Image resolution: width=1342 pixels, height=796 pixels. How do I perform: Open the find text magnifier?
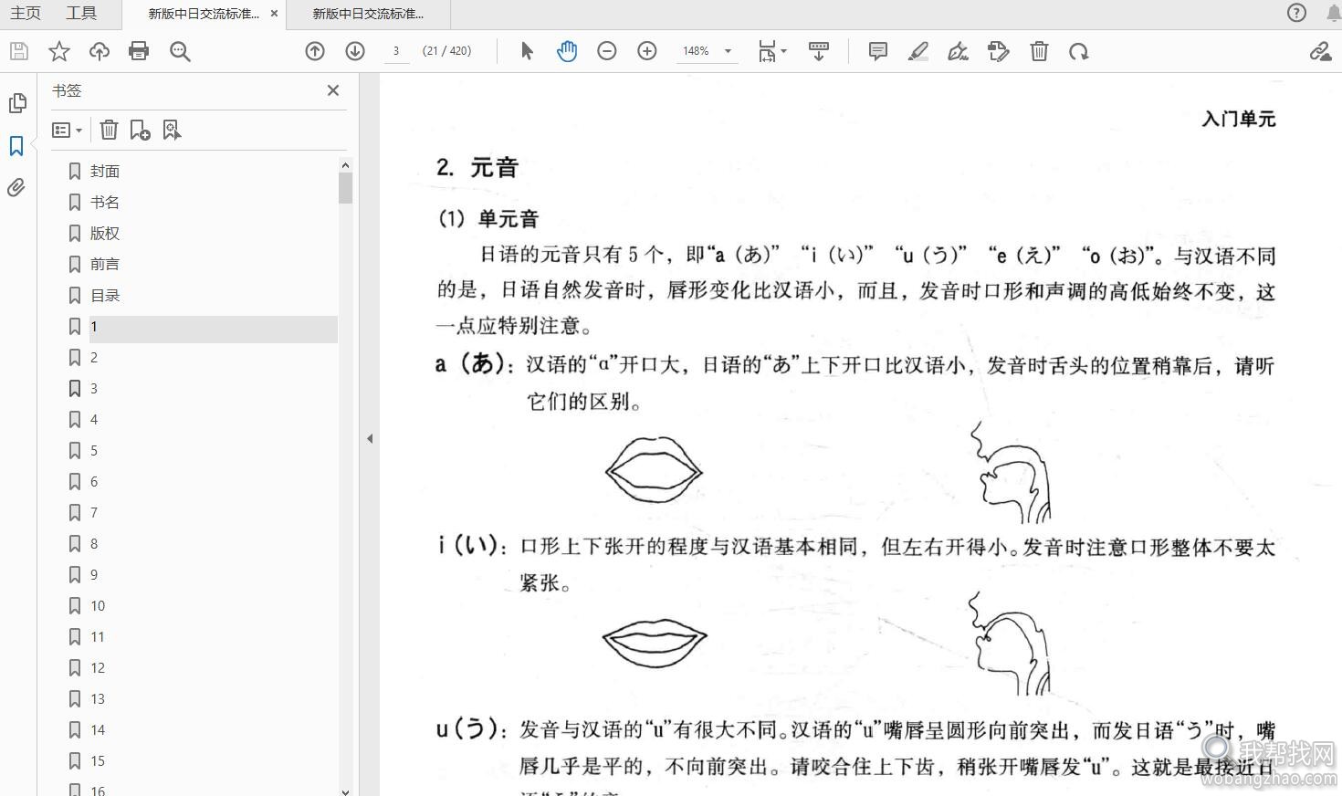[180, 51]
